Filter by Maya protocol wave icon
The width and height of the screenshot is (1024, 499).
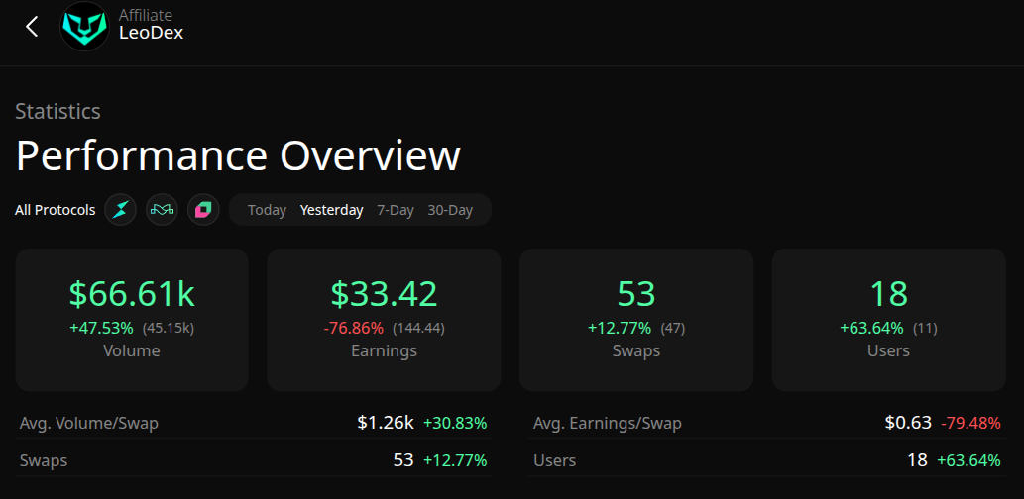(x=162, y=210)
